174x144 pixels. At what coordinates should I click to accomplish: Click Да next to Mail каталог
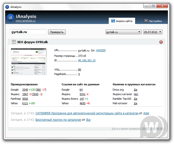point(135,103)
